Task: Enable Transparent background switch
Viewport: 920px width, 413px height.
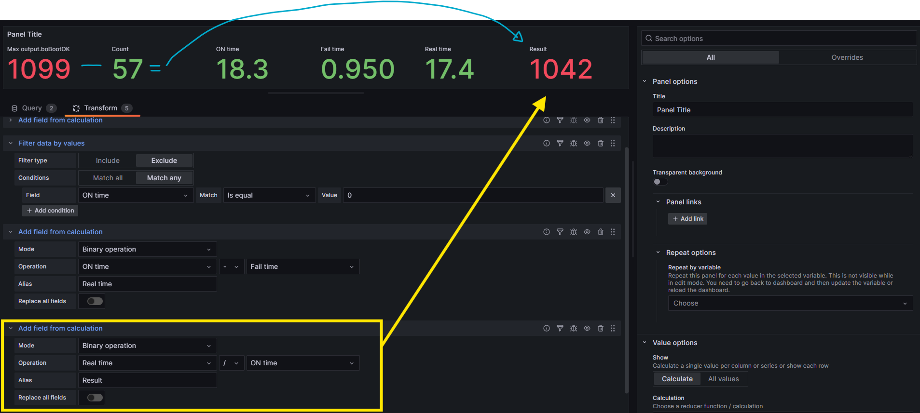Action: (660, 182)
